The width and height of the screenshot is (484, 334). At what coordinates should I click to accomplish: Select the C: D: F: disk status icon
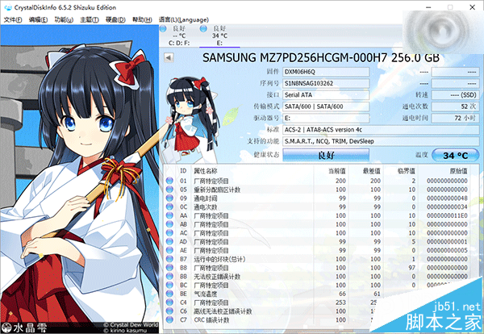[163, 29]
